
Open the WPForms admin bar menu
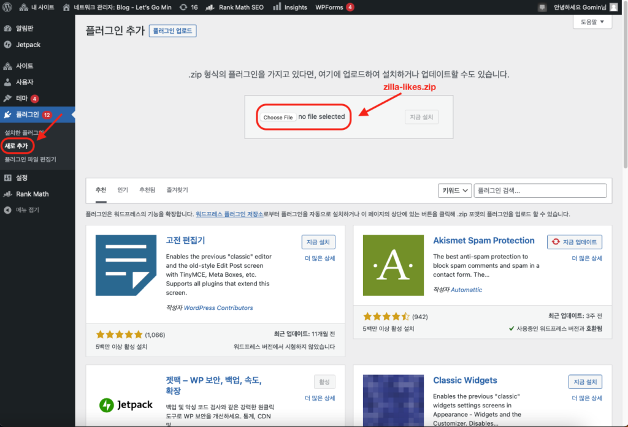(x=334, y=7)
